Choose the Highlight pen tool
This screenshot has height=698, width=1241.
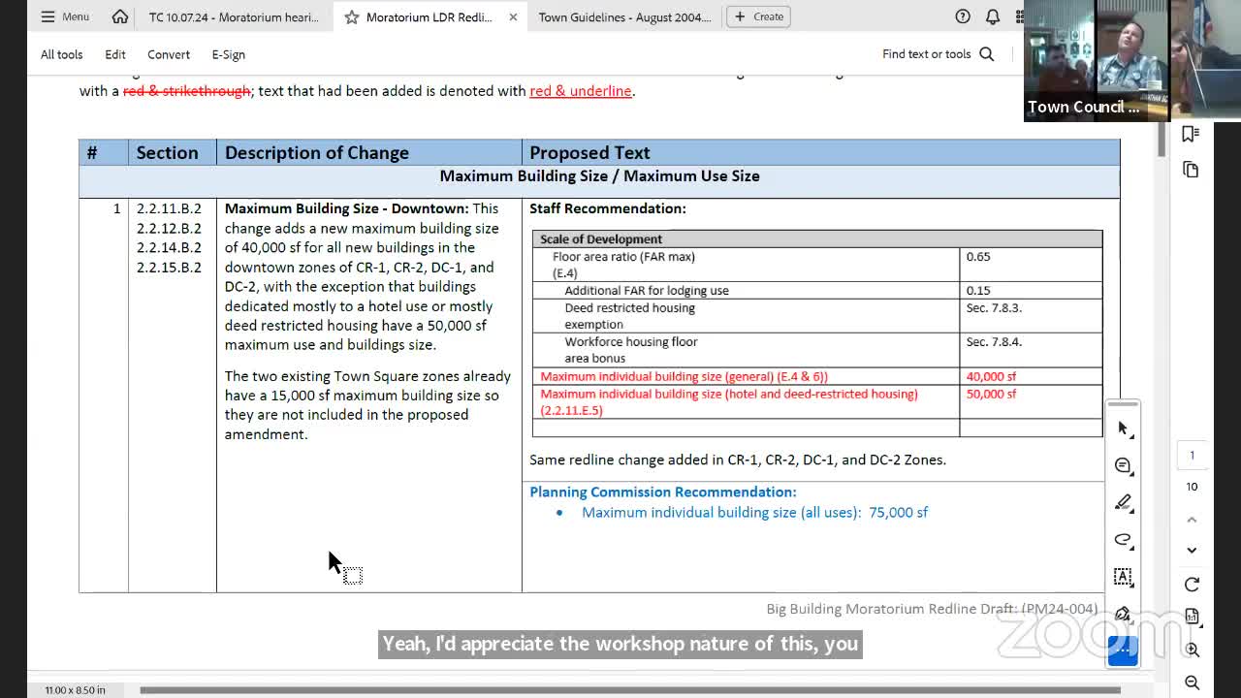(x=1123, y=502)
